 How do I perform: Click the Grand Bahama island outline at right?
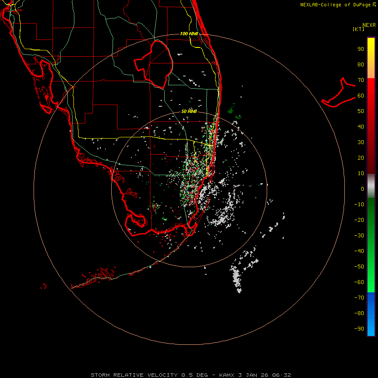[x=339, y=92]
